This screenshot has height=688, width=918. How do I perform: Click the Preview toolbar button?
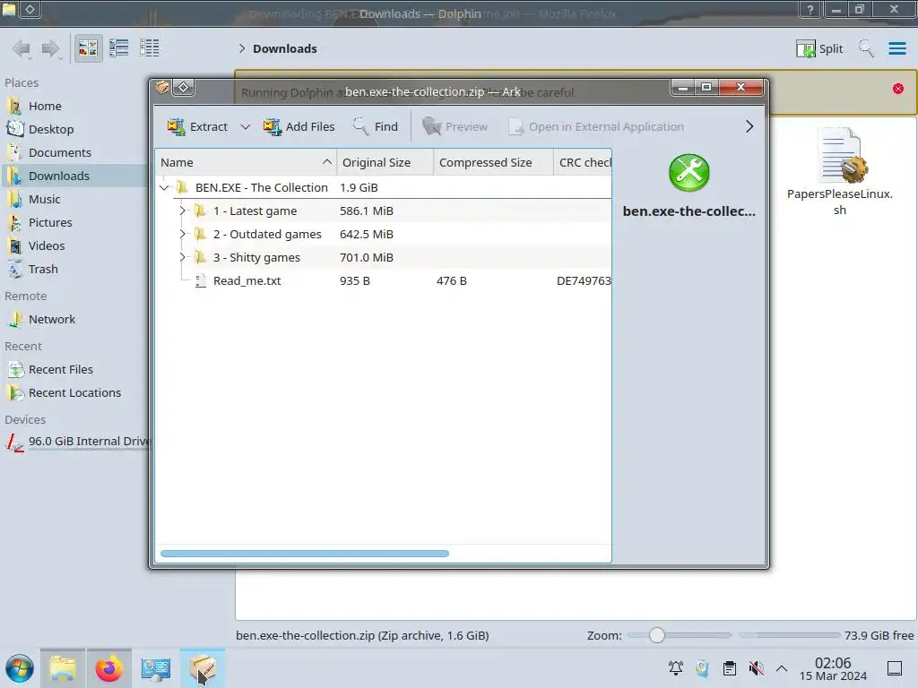tap(455, 127)
